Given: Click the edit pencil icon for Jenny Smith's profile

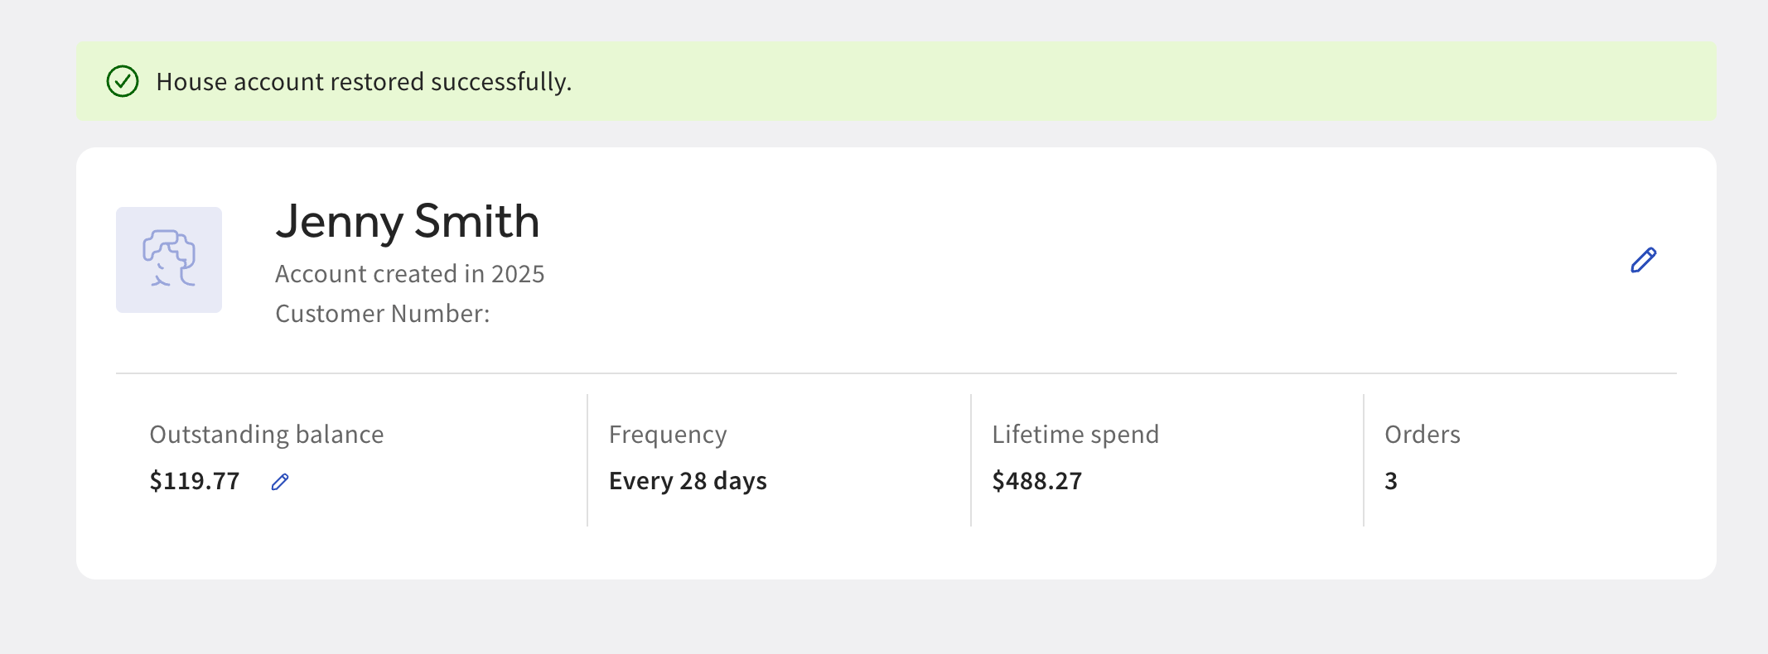Looking at the screenshot, I should click(1644, 260).
